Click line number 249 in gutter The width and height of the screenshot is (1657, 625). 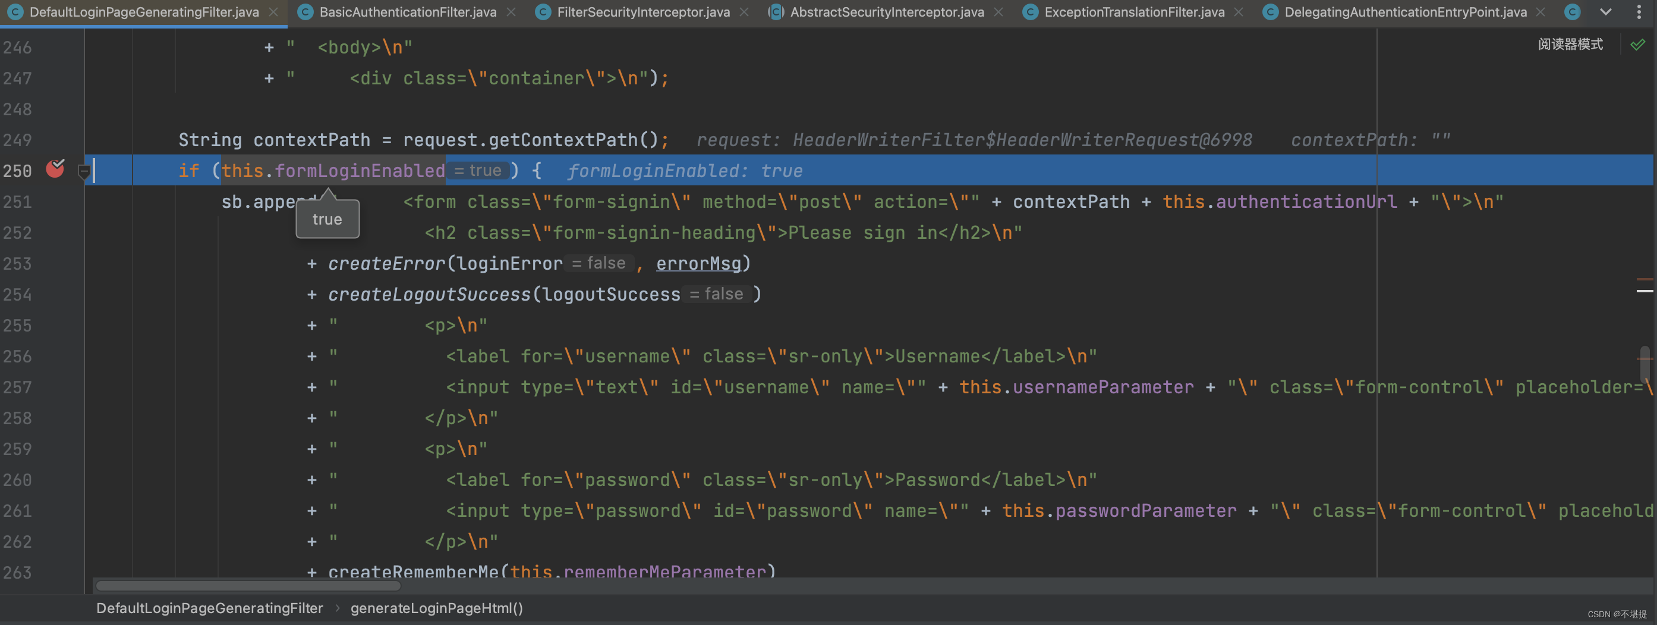(x=17, y=140)
